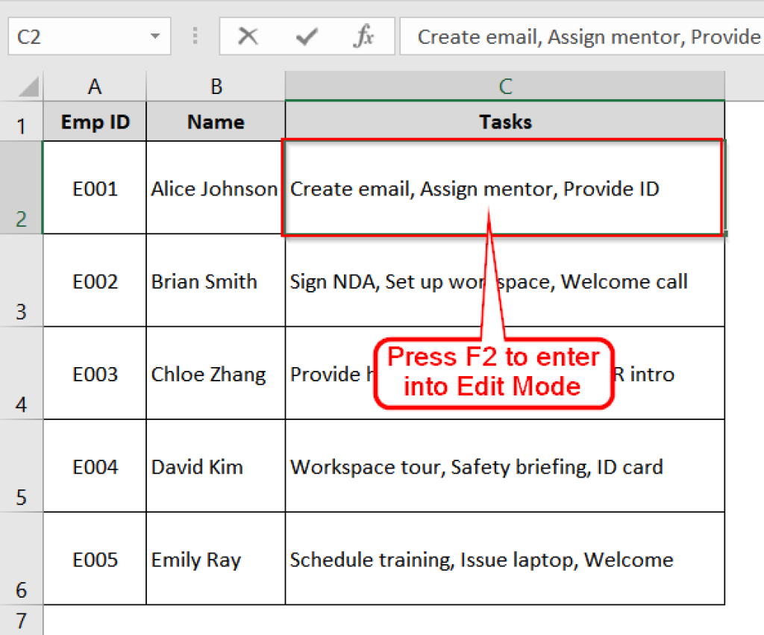Select column header C
The image size is (764, 635).
(504, 86)
